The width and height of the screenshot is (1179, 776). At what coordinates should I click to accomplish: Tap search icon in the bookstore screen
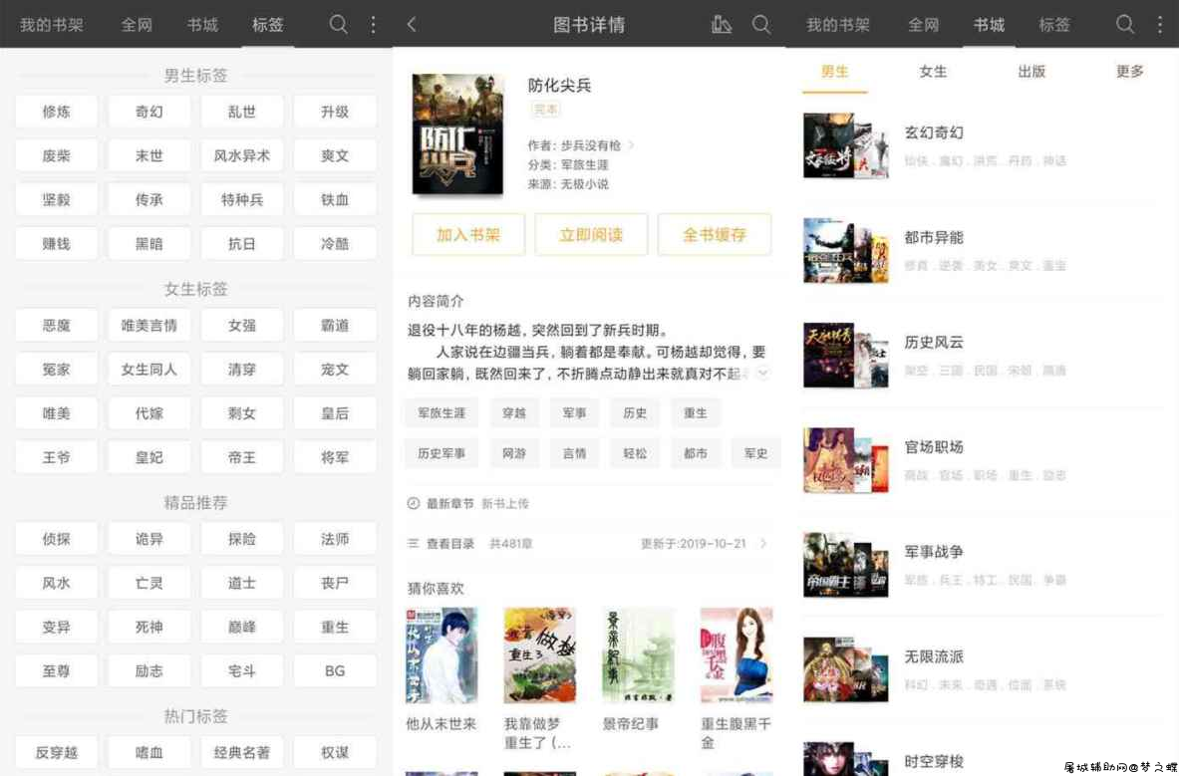point(1125,24)
